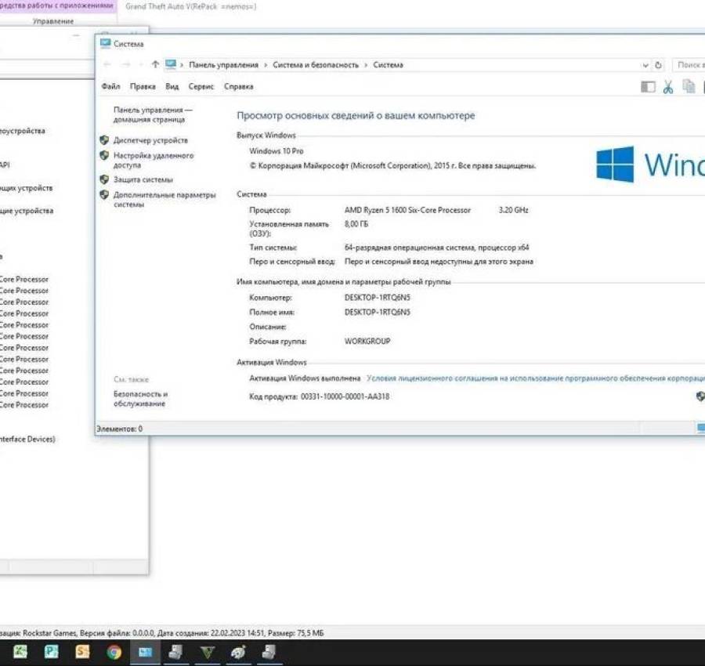Click the preview pane icon near the toolbar
705x666 pixels.
[x=648, y=87]
